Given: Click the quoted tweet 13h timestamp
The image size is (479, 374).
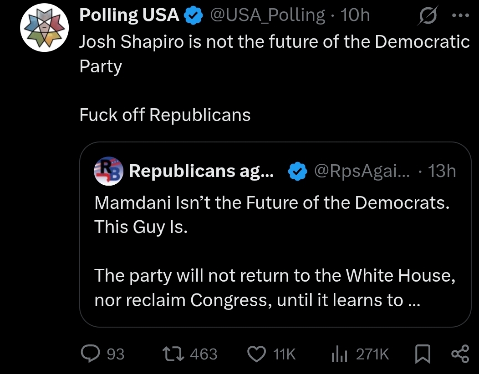Looking at the screenshot, I should click(x=443, y=171).
